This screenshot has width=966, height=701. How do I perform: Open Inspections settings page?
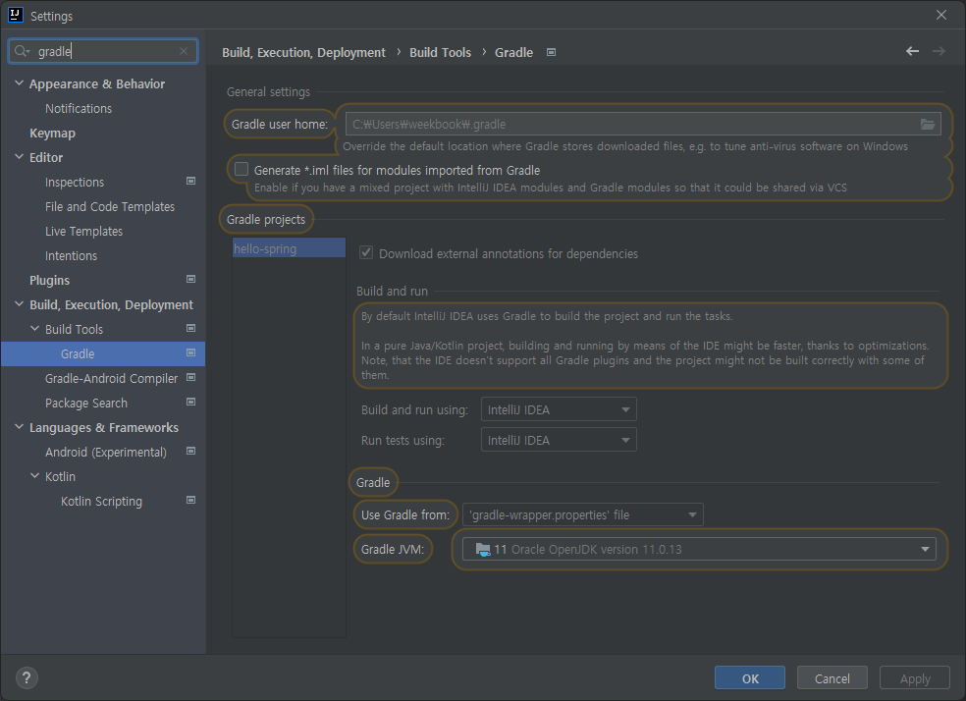point(75,183)
